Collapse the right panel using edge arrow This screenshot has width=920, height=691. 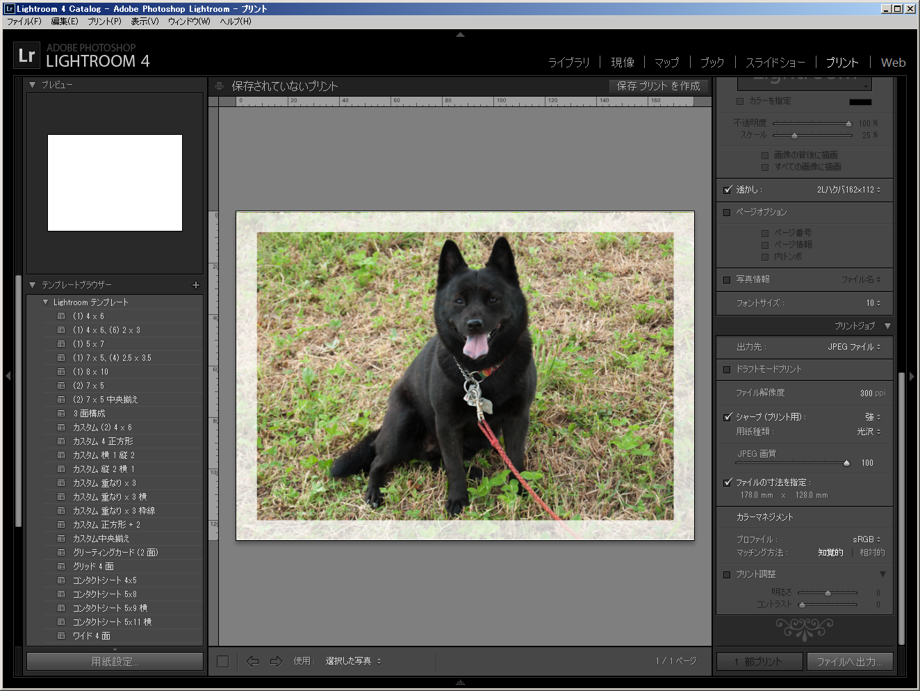pos(912,376)
